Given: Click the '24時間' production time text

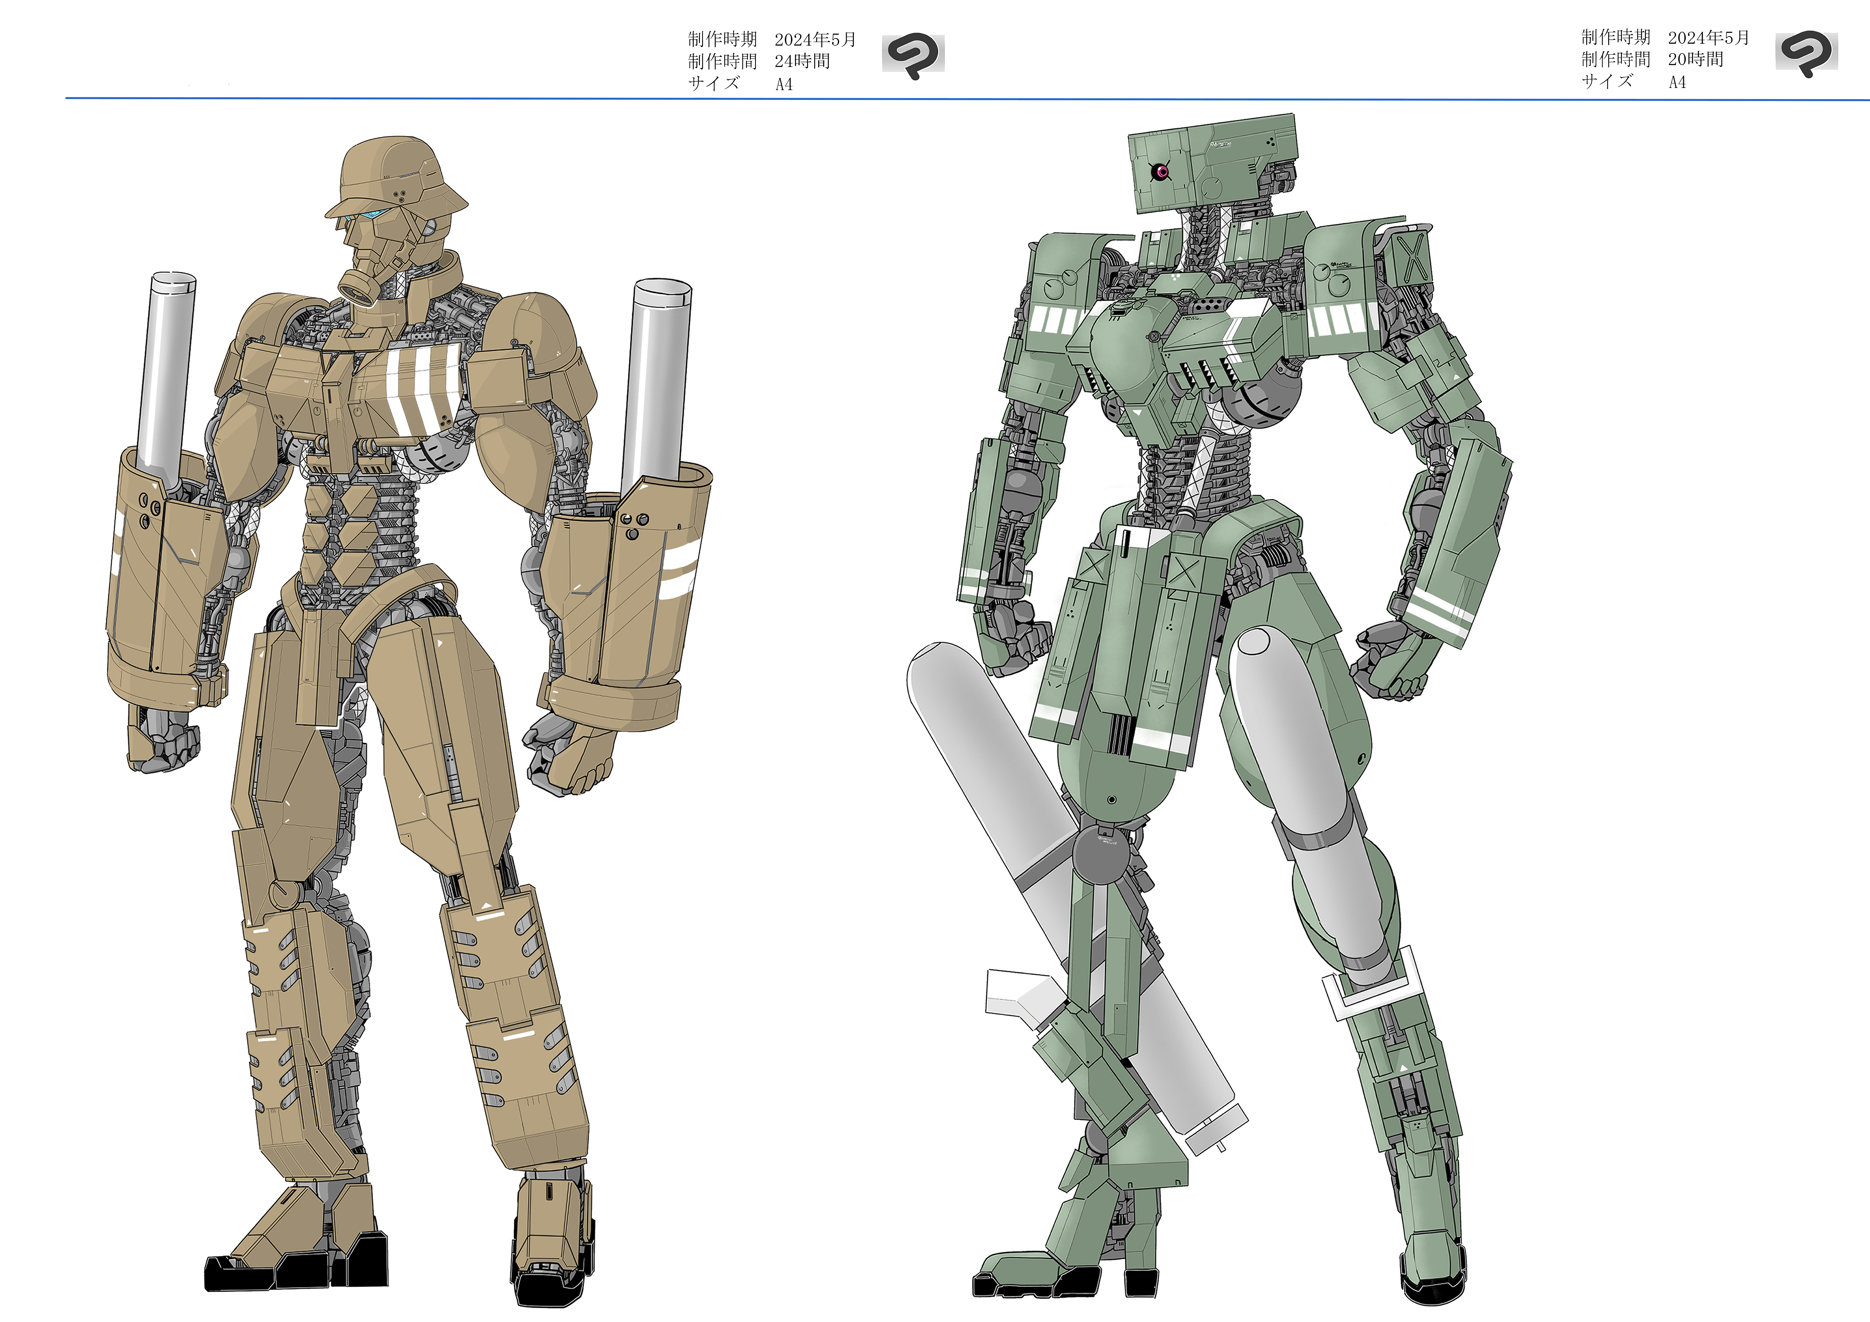Looking at the screenshot, I should 802,61.
